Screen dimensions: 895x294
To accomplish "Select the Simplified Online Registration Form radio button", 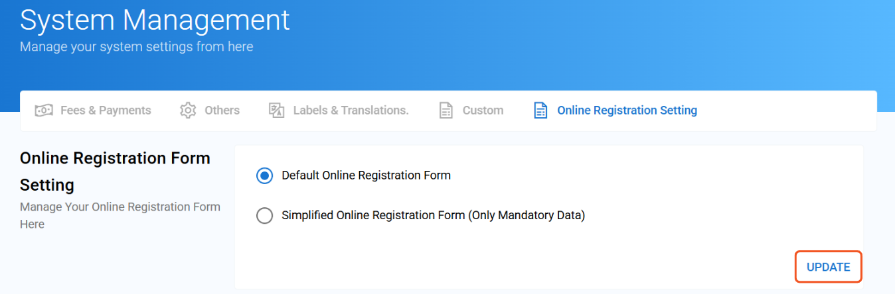I will 264,215.
